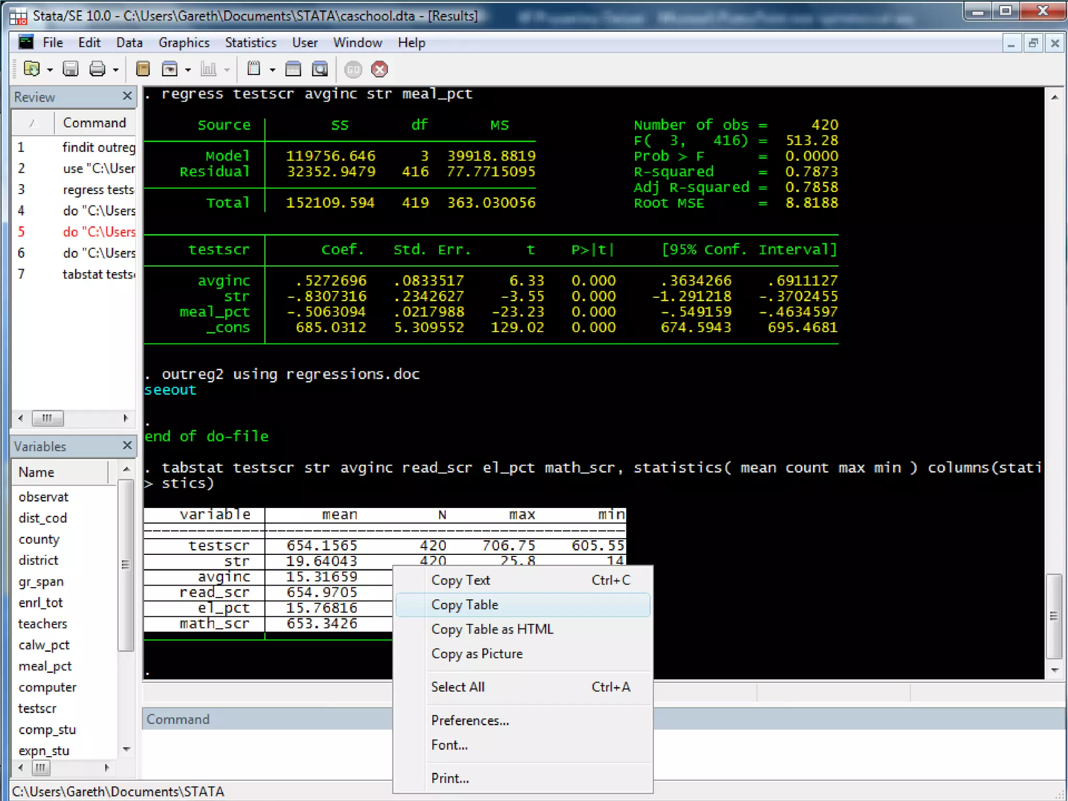This screenshot has width=1068, height=801.
Task: Expand the Do-file Editor dropdown arrow
Action: [x=272, y=70]
